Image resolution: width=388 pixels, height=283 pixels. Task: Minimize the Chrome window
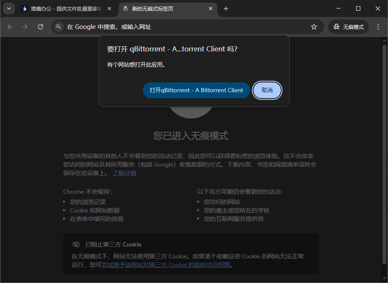[339, 8]
